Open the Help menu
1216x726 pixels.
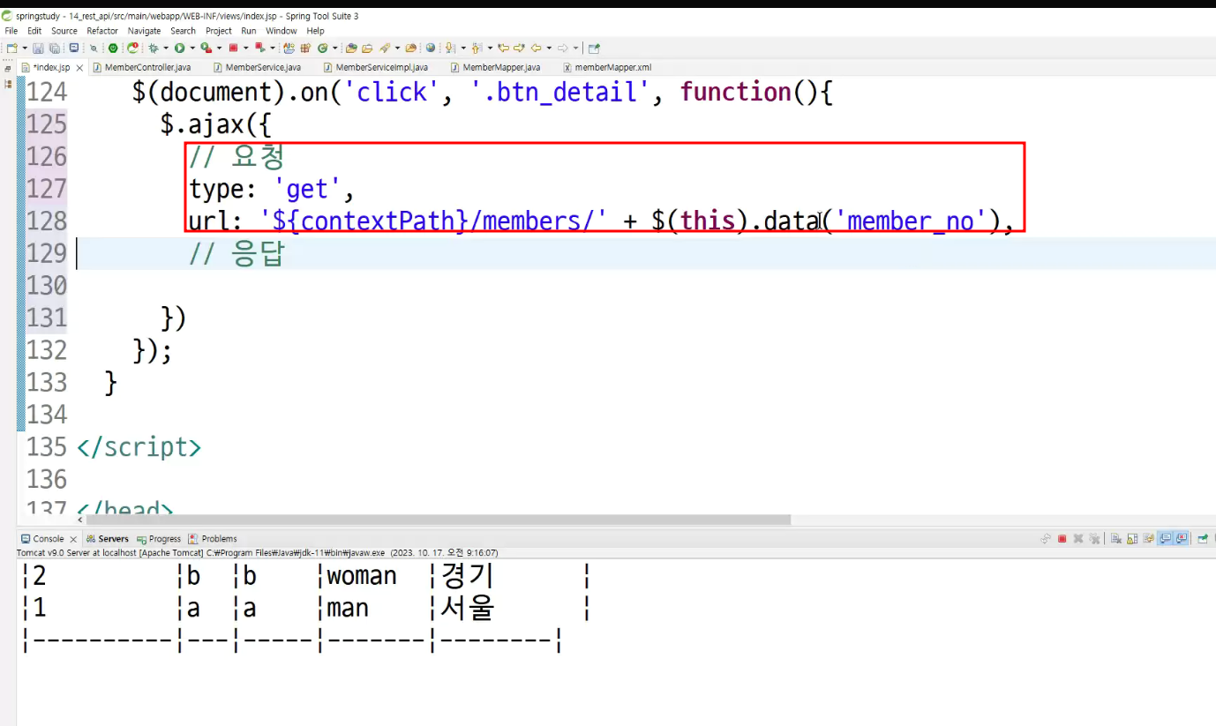pyautogui.click(x=316, y=31)
